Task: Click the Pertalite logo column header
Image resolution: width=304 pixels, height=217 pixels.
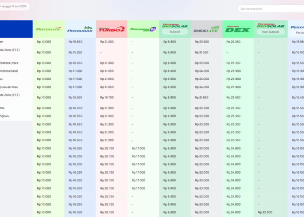Action: tap(49, 29)
